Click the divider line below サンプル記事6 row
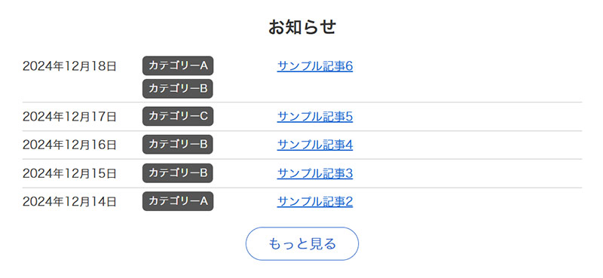The width and height of the screenshot is (603, 278). [x=302, y=102]
